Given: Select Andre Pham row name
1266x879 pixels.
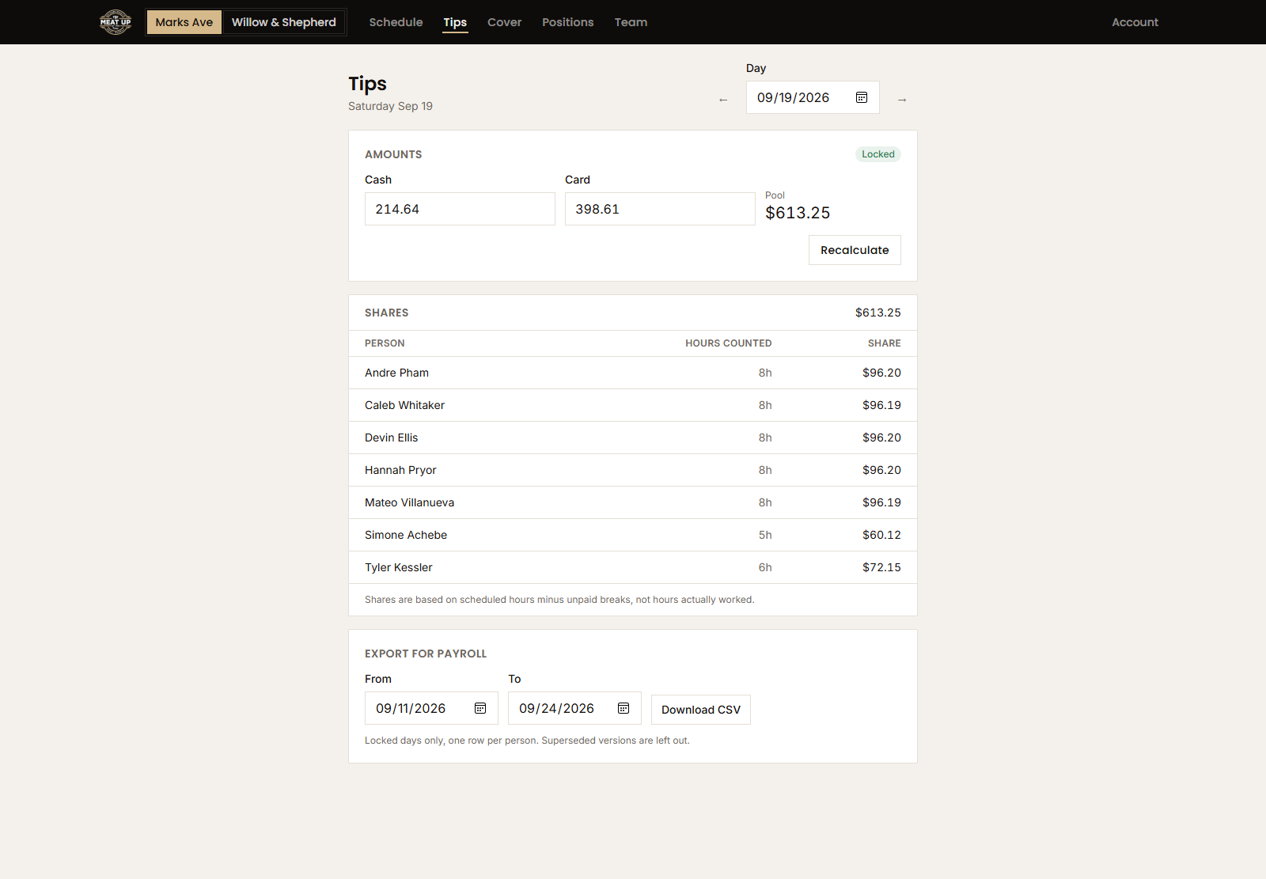Looking at the screenshot, I should [x=396, y=373].
